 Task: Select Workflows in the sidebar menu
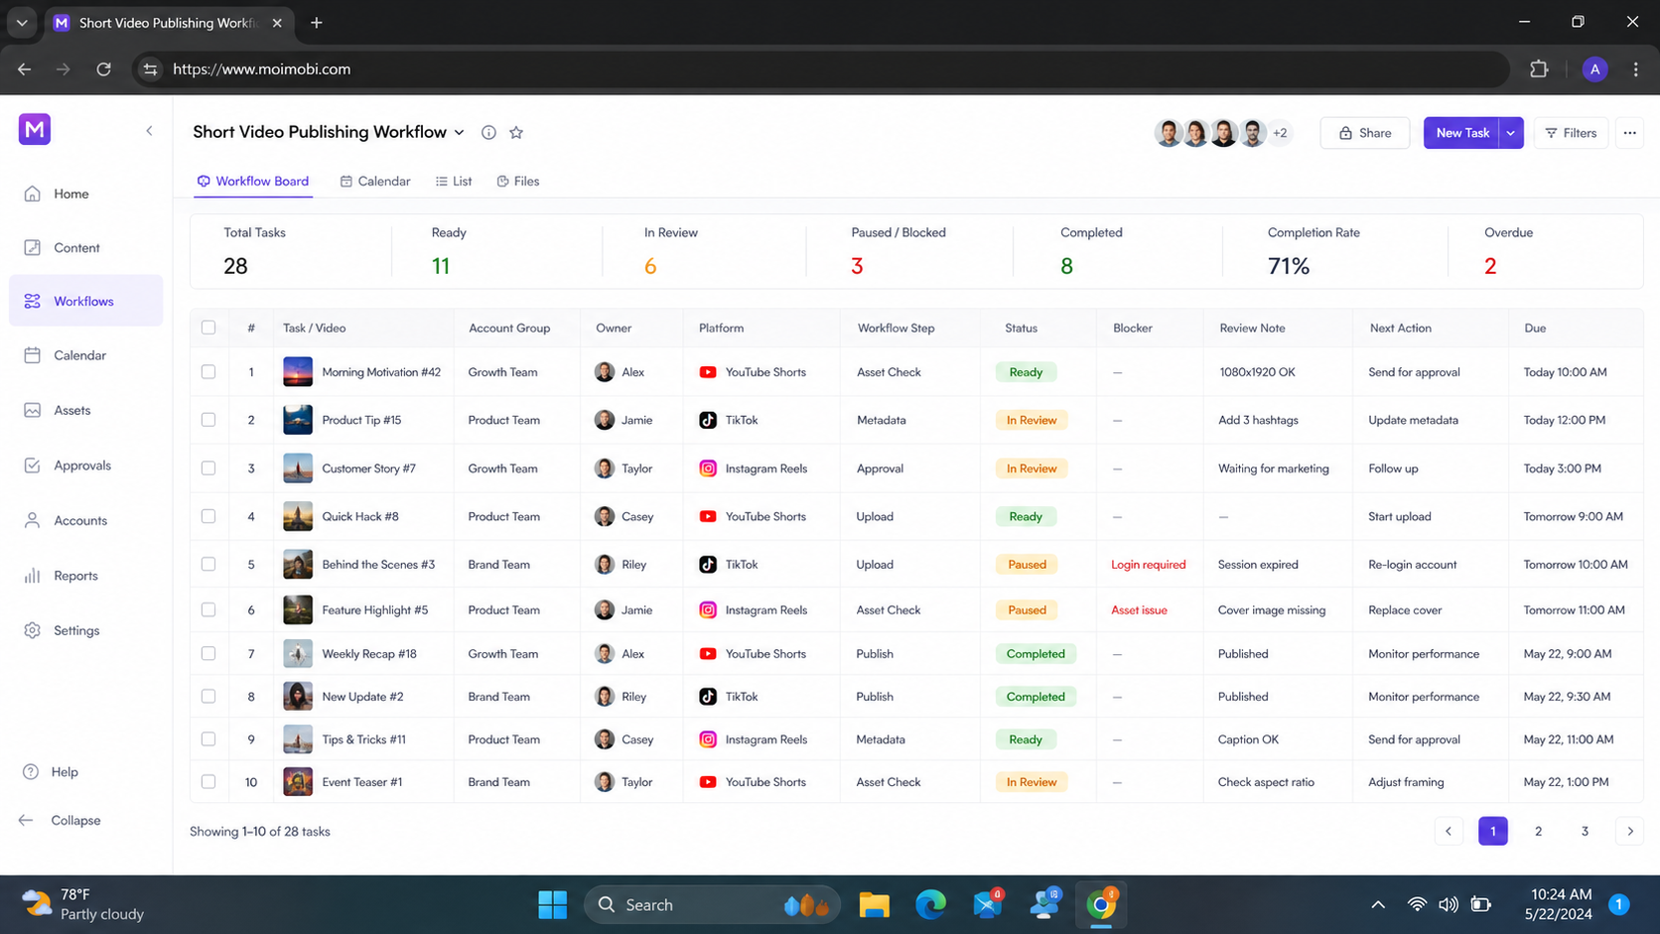85,301
